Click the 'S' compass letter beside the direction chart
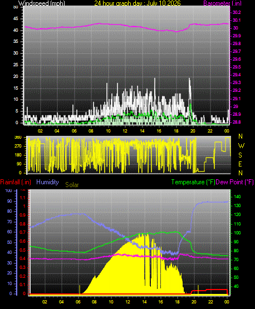Viewport: 255px width, 309px height. click(240, 155)
